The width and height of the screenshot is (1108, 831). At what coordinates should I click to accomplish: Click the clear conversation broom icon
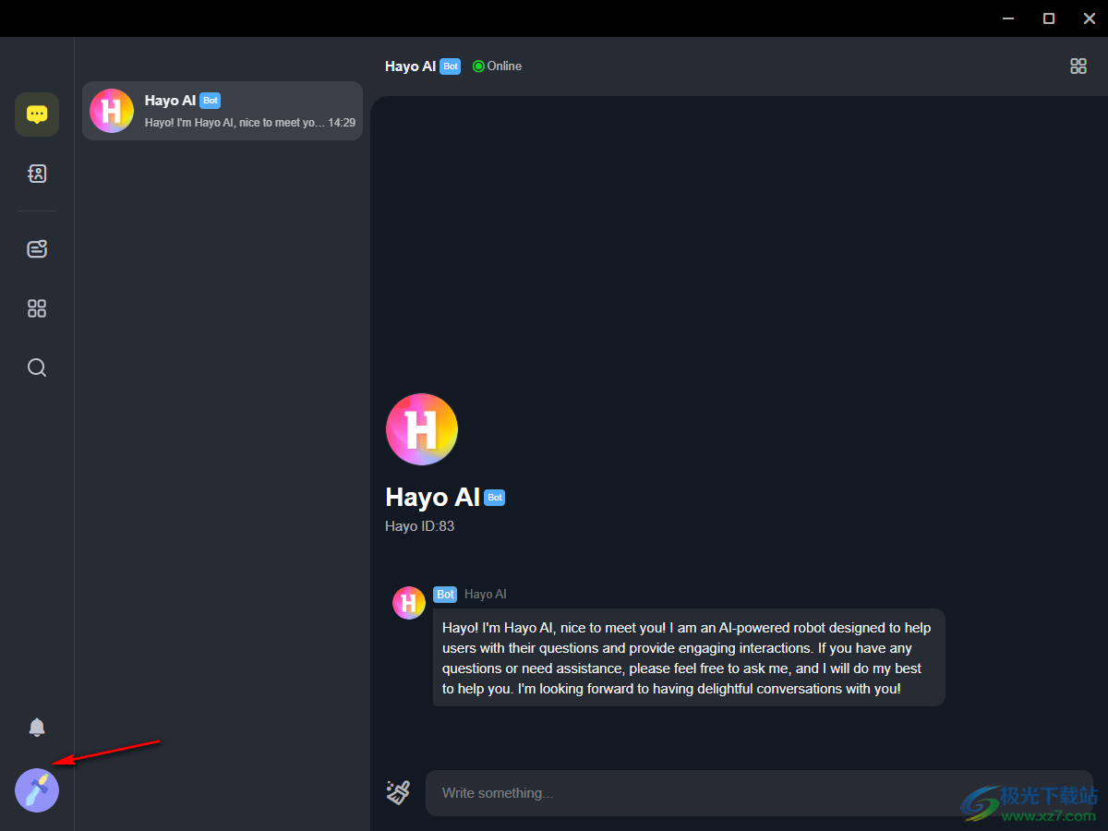[x=398, y=792]
